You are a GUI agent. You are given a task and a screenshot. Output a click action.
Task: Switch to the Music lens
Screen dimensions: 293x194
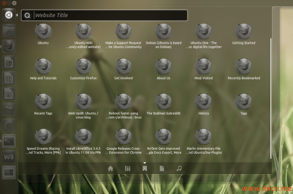click(x=179, y=168)
